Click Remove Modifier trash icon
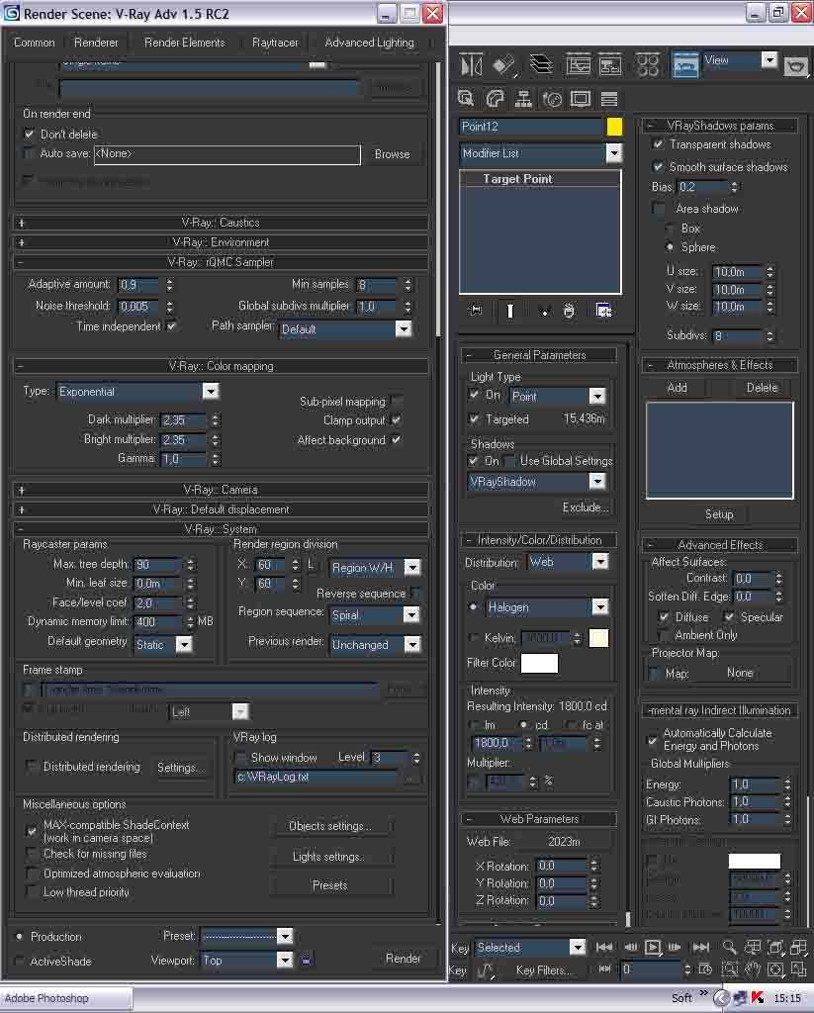814x1013 pixels. (569, 311)
